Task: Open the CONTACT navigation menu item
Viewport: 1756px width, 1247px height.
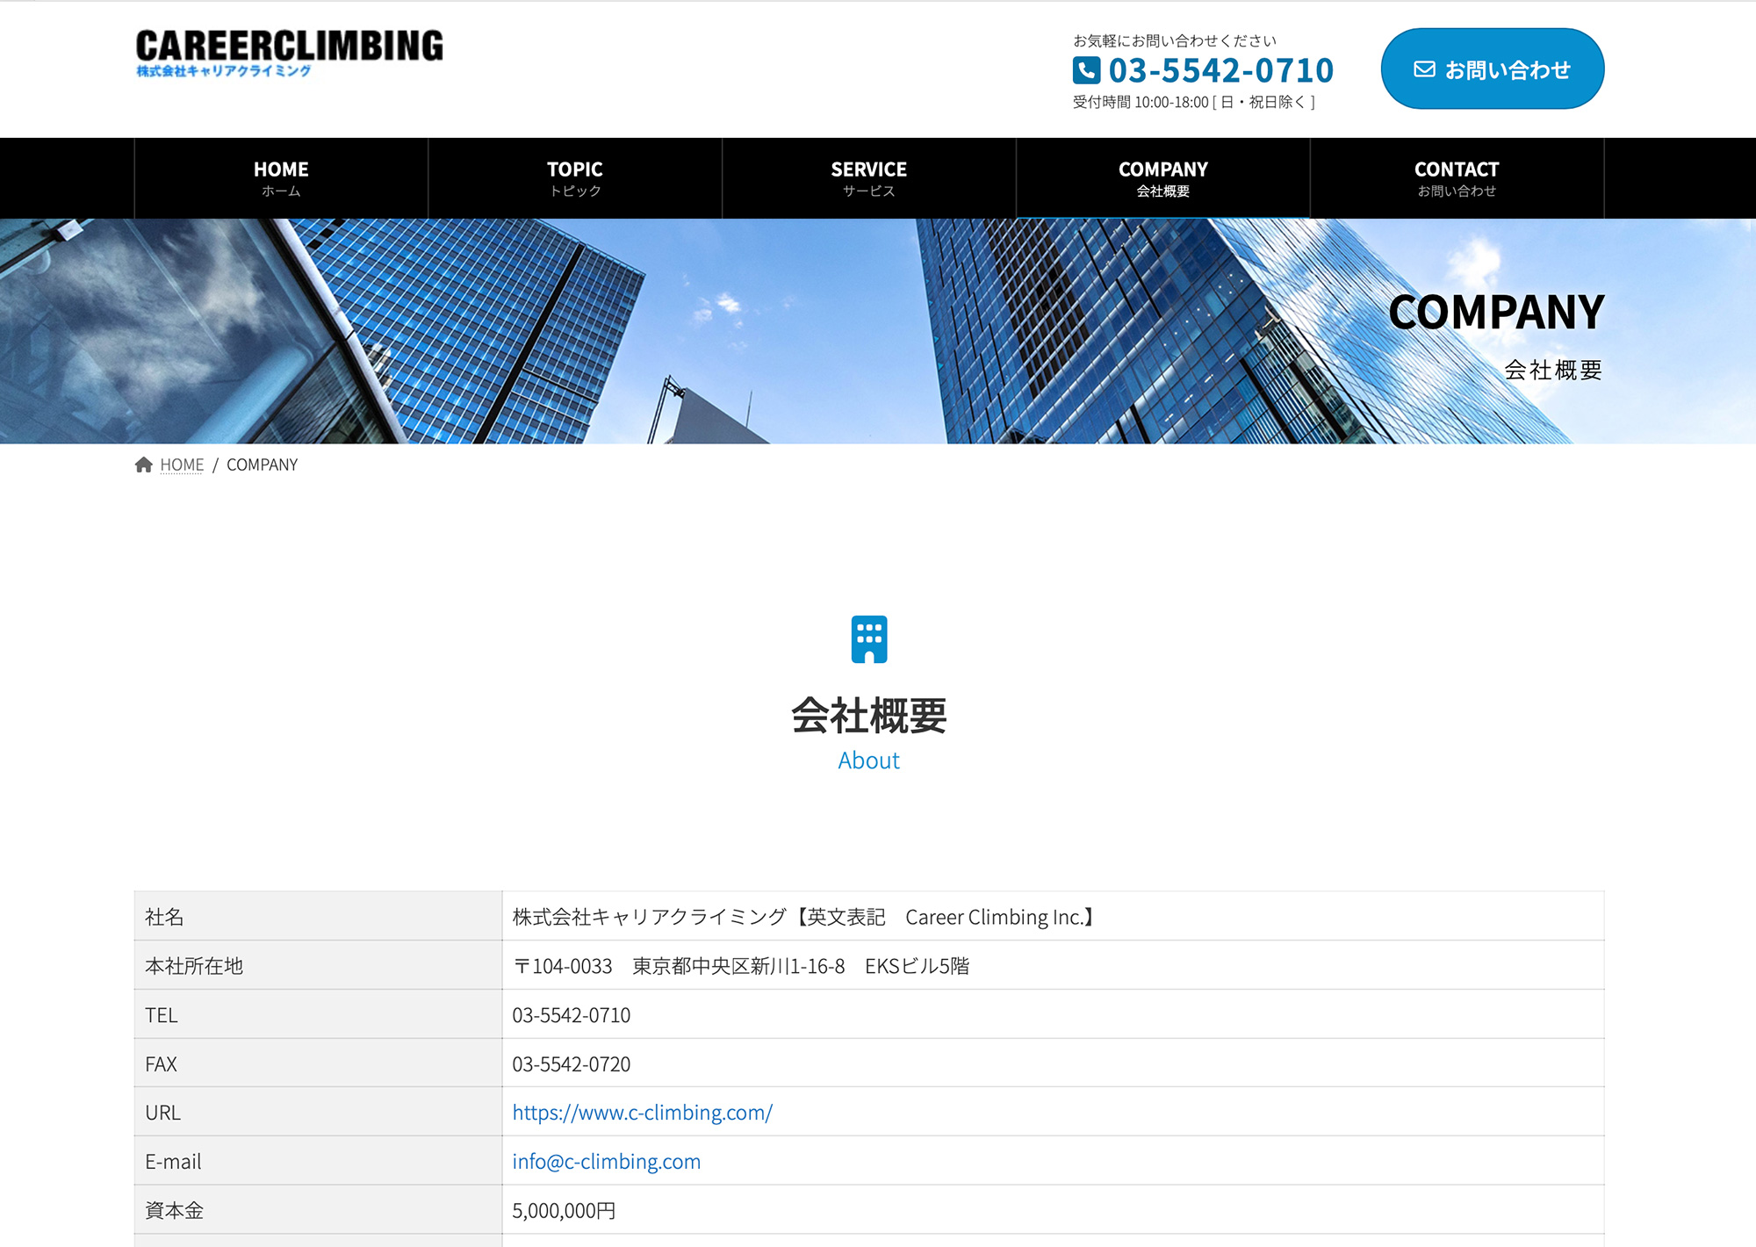Action: 1457,178
